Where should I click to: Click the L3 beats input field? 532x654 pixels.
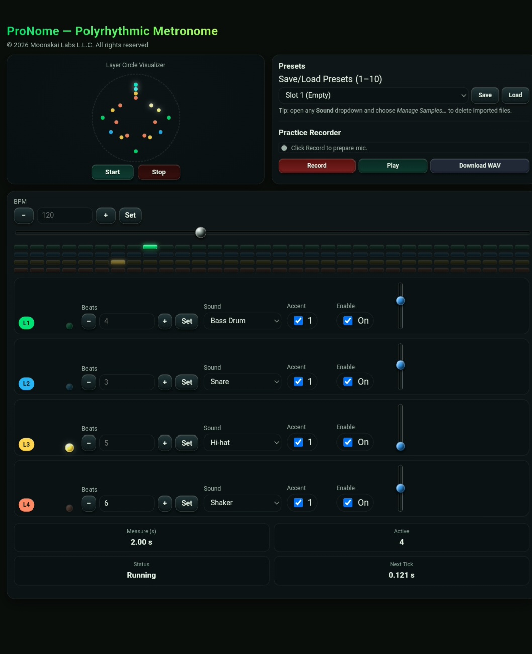tap(127, 443)
